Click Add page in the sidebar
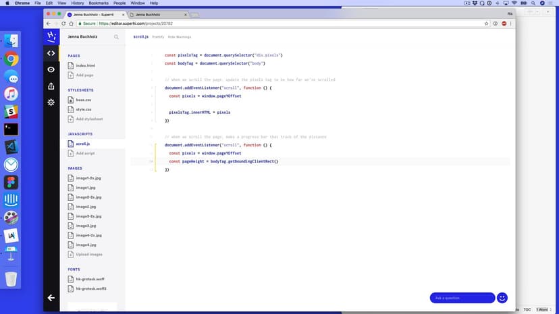This screenshot has width=559, height=314. pos(84,75)
